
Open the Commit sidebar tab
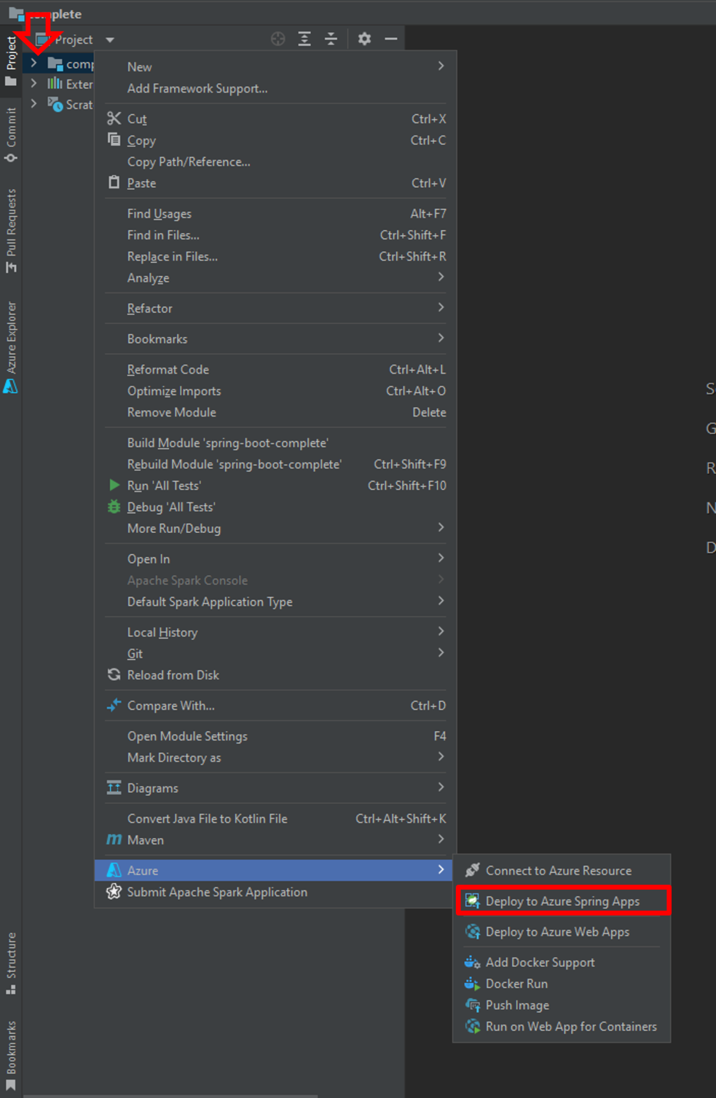11,135
